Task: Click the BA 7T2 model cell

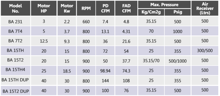Action: (x=15, y=41)
